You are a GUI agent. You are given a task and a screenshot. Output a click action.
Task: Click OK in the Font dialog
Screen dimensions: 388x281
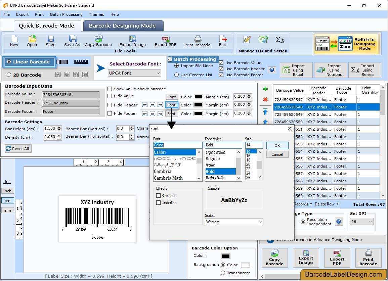click(277, 145)
